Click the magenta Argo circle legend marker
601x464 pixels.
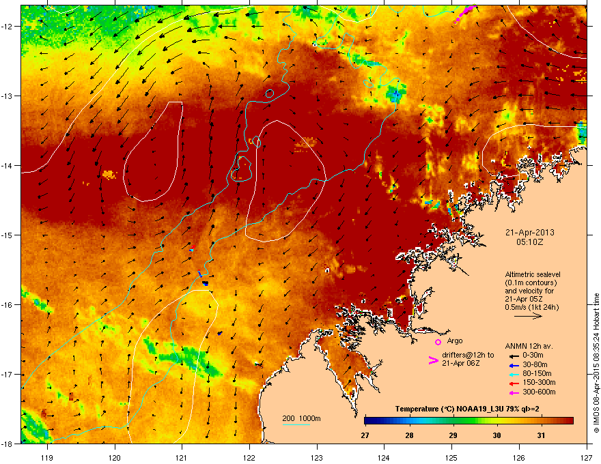(x=438, y=342)
